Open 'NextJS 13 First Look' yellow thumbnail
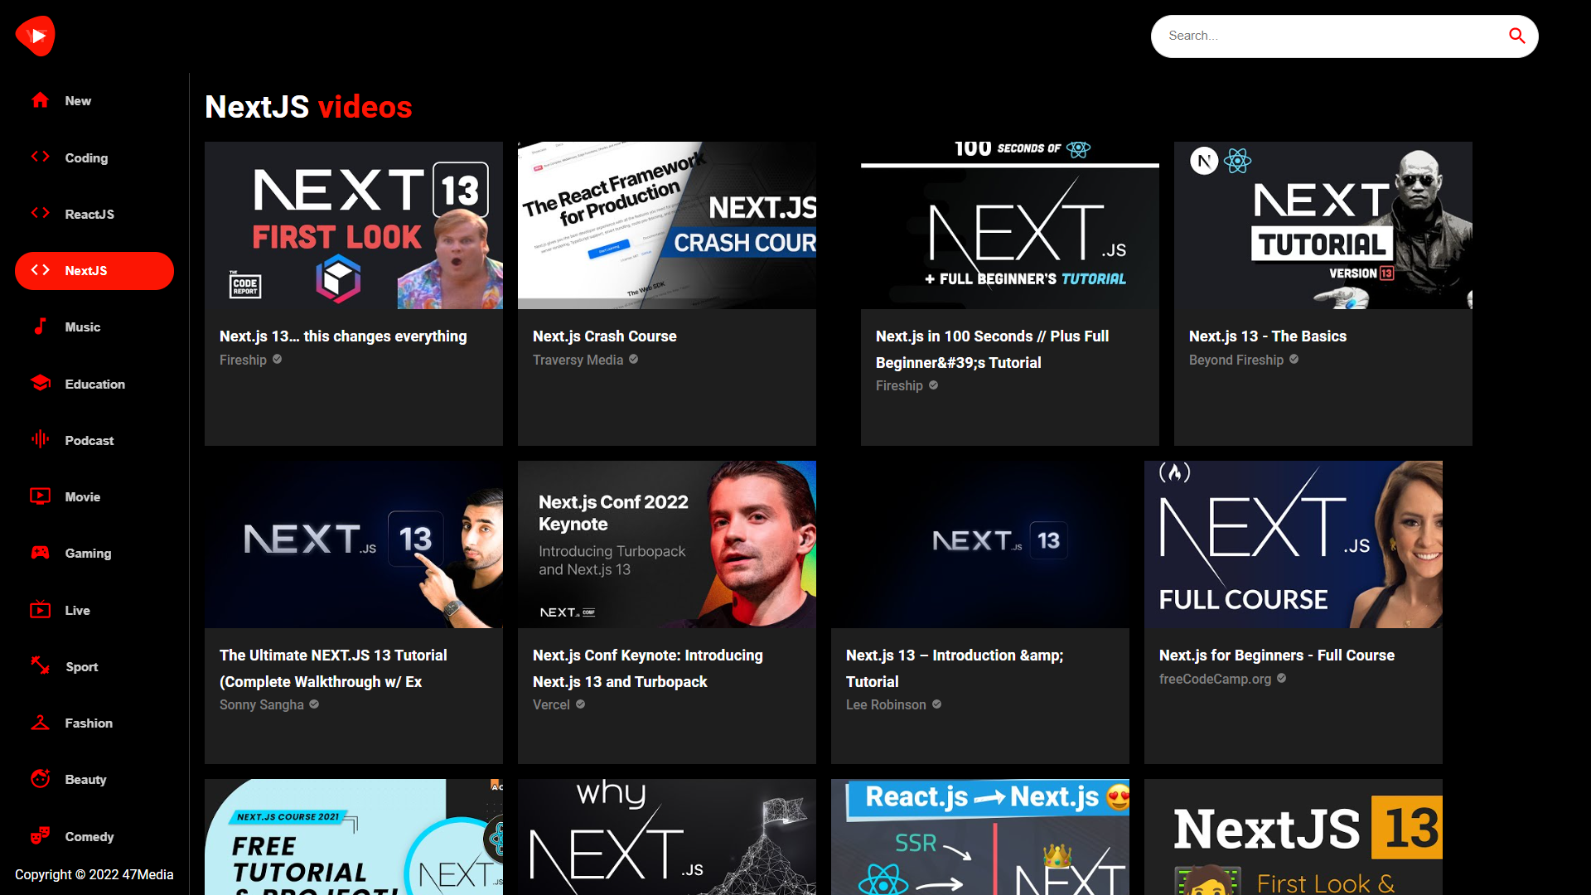Screen dimensions: 1591x895 click(x=1294, y=837)
